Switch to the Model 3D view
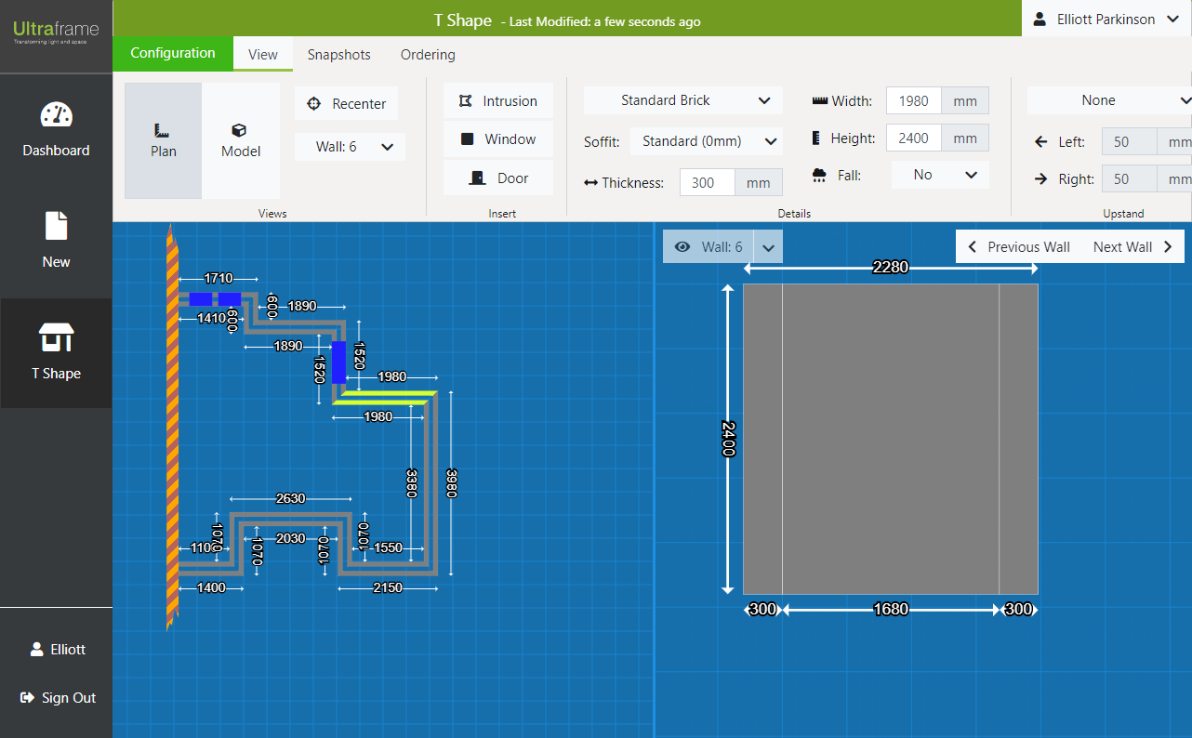The width and height of the screenshot is (1192, 738). point(240,140)
